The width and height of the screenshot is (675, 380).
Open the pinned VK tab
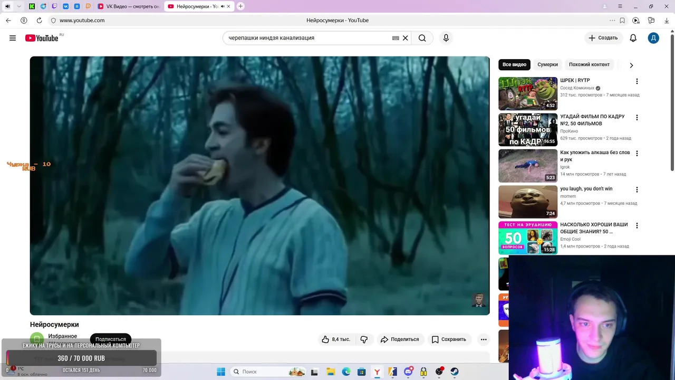[66, 6]
